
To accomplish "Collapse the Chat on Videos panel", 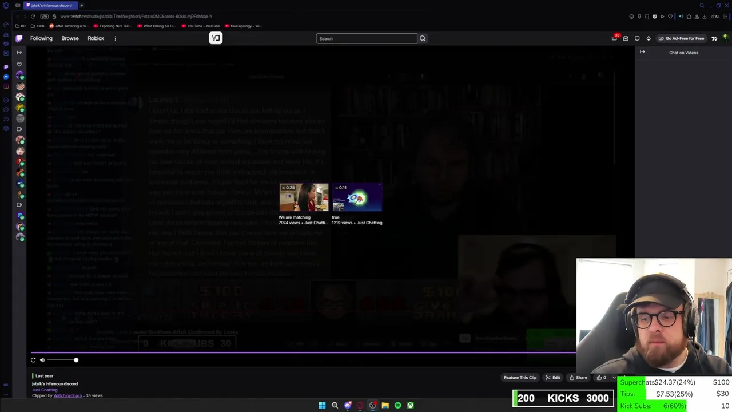I will (642, 52).
